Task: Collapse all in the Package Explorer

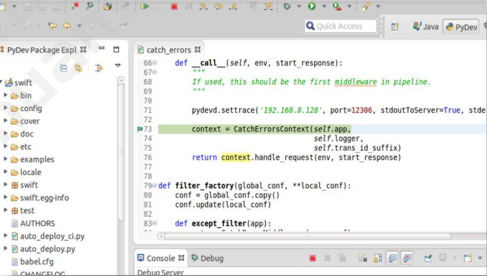Action: tap(63, 68)
